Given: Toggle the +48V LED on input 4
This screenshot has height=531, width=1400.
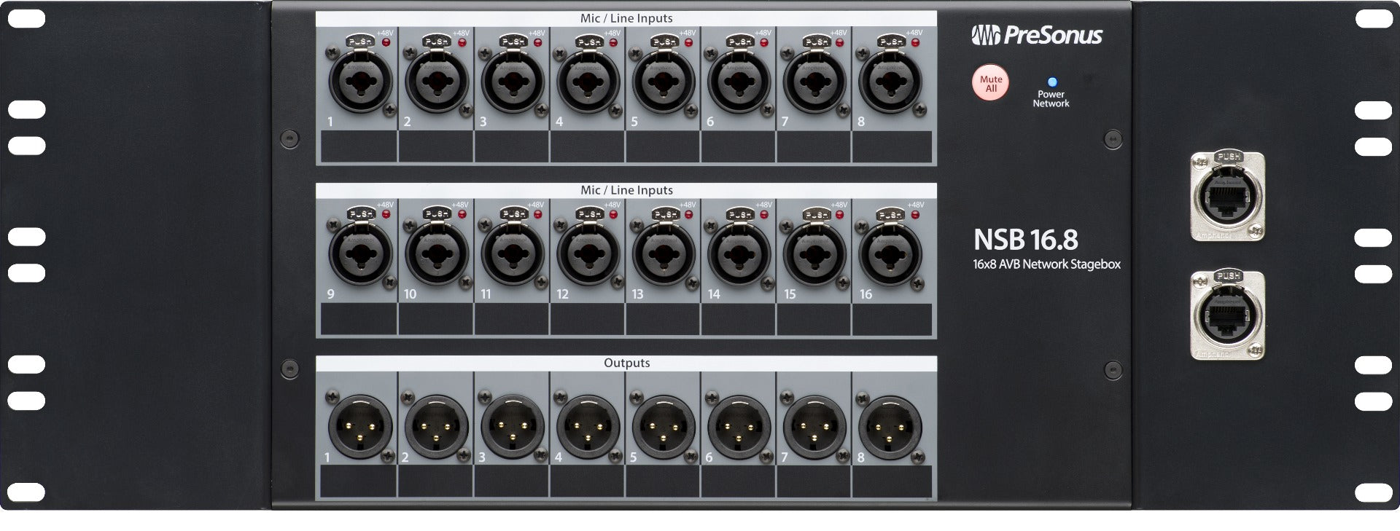Looking at the screenshot, I should [614, 43].
